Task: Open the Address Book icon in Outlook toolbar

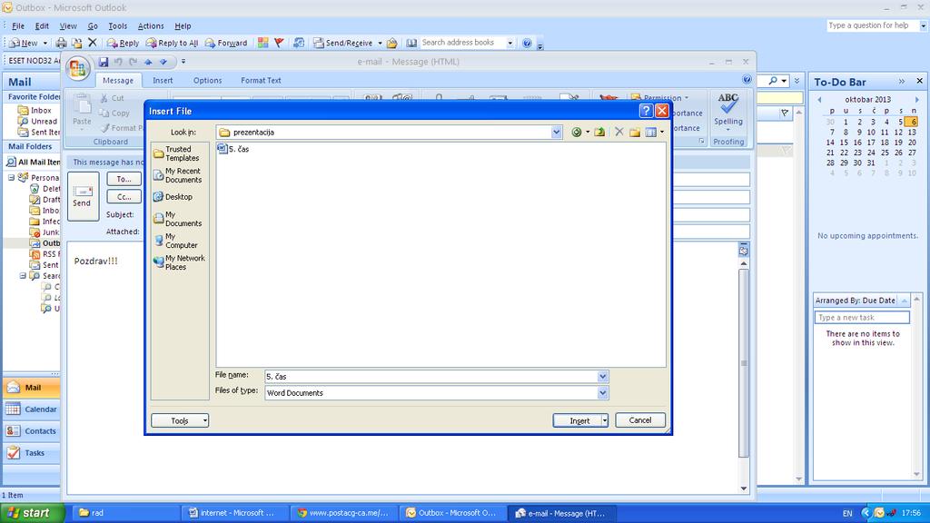Action: pos(411,43)
